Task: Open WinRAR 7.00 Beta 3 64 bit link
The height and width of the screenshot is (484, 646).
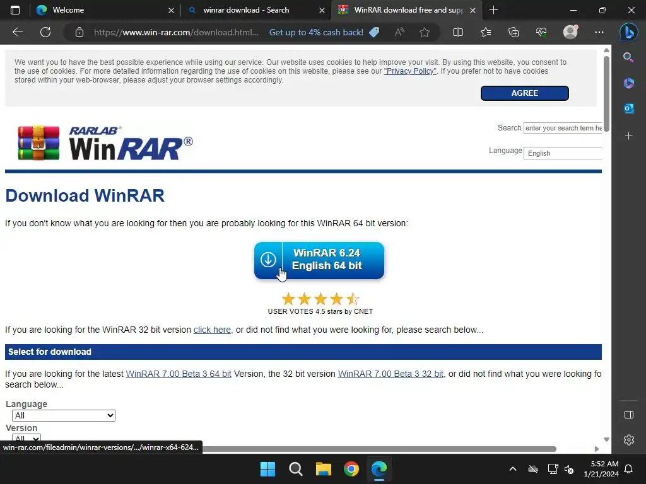Action: coord(179,374)
